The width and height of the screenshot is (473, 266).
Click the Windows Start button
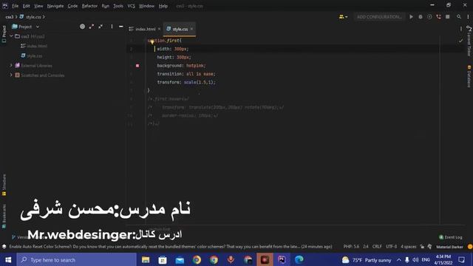click(8, 259)
